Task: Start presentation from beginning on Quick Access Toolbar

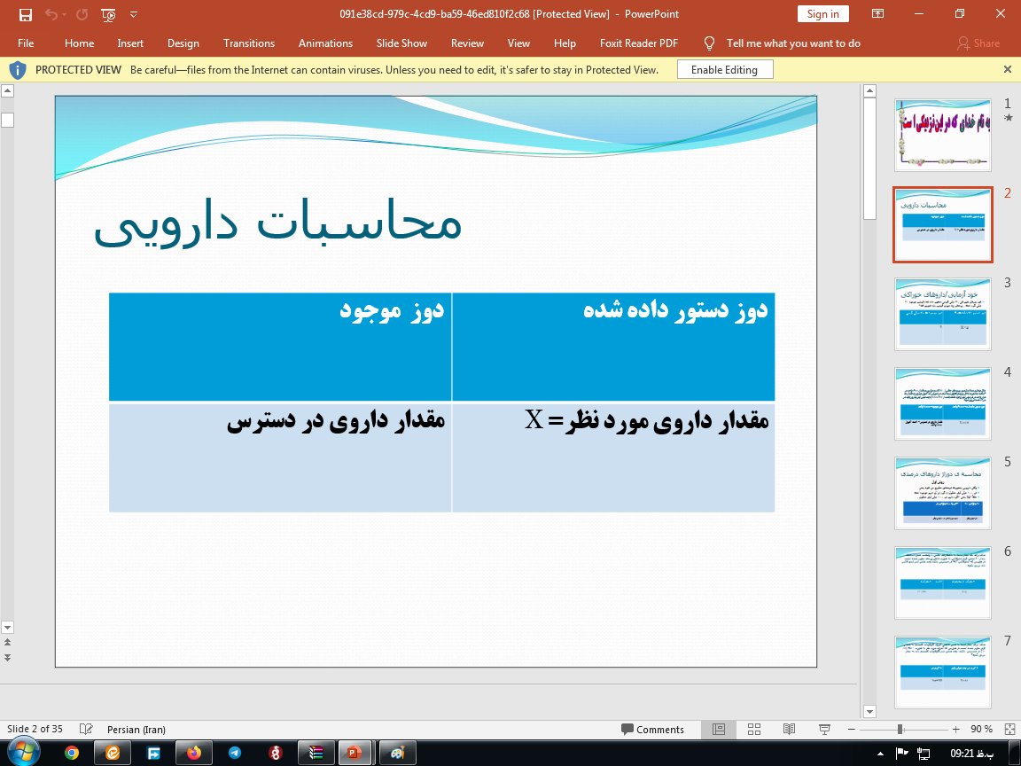Action: pyautogui.click(x=106, y=14)
